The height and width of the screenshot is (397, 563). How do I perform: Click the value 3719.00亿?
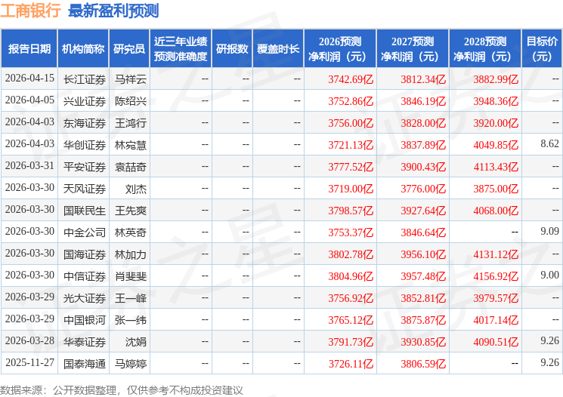pos(351,189)
